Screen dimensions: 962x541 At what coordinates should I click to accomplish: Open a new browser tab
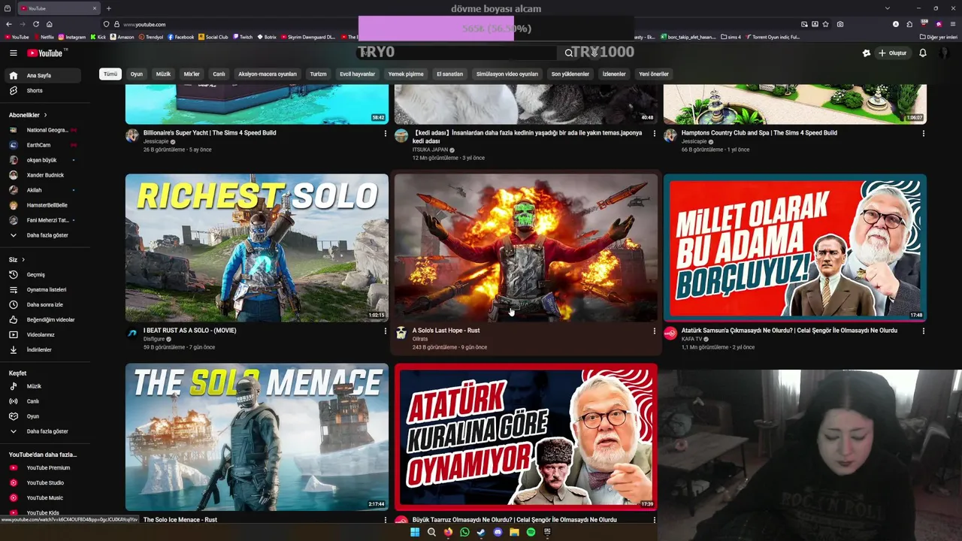tap(108, 8)
